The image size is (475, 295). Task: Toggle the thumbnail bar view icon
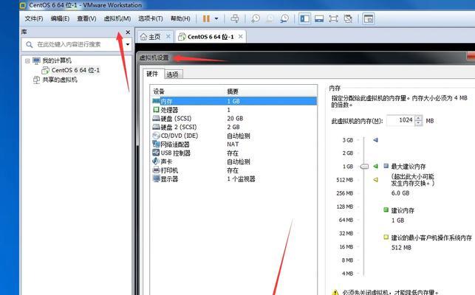tap(319, 18)
